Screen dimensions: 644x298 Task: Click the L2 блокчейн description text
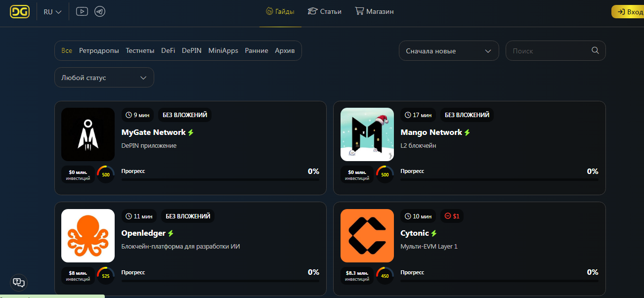click(418, 146)
